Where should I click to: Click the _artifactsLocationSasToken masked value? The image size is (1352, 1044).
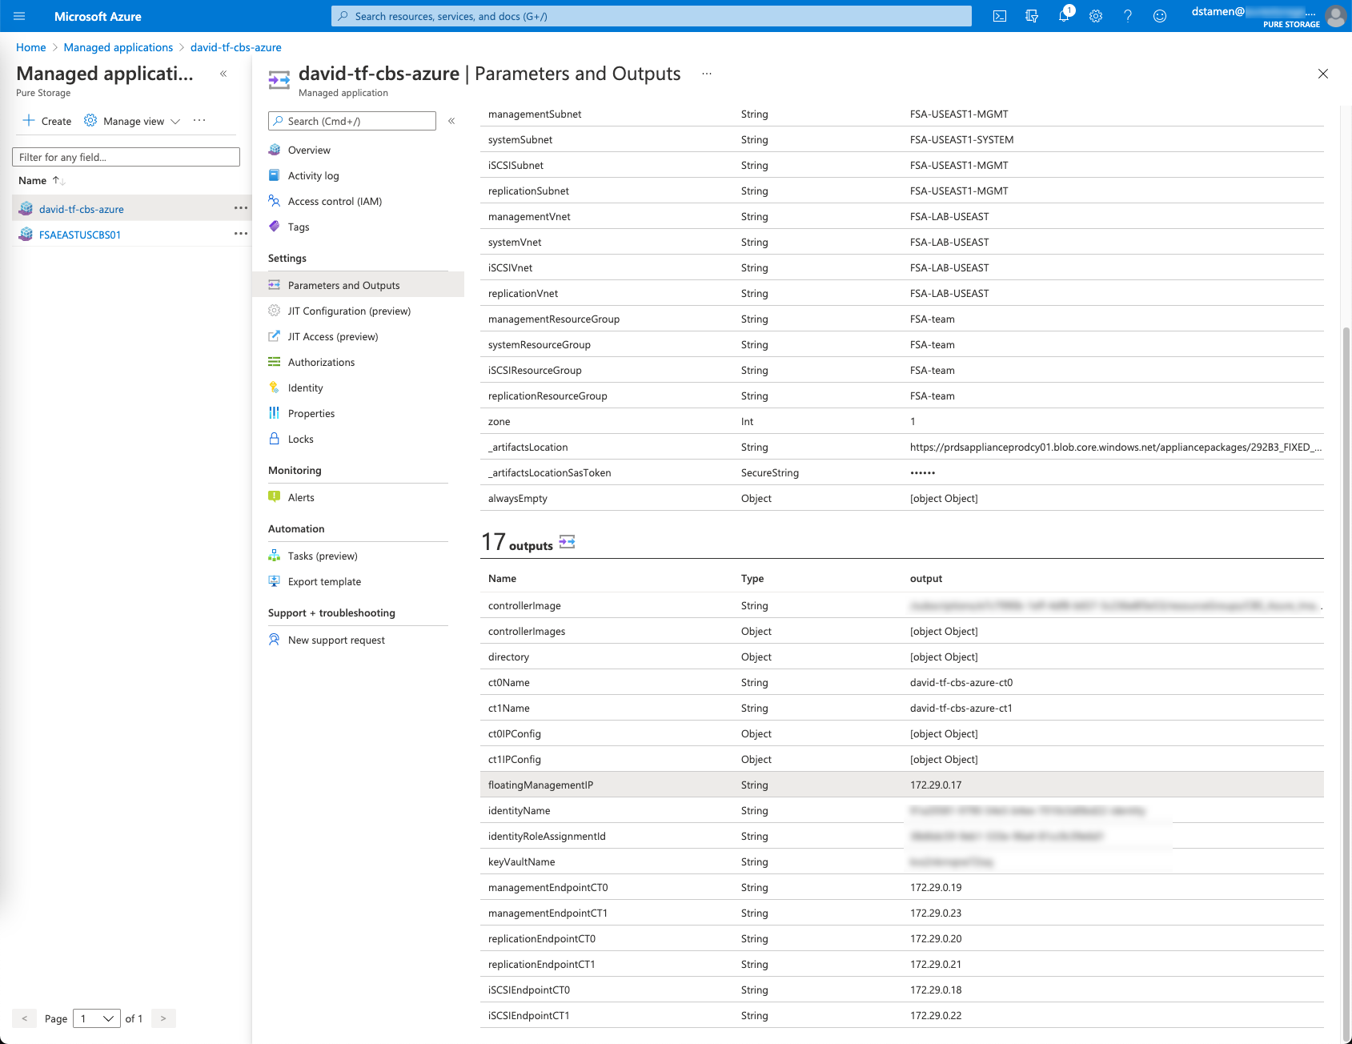pos(923,472)
